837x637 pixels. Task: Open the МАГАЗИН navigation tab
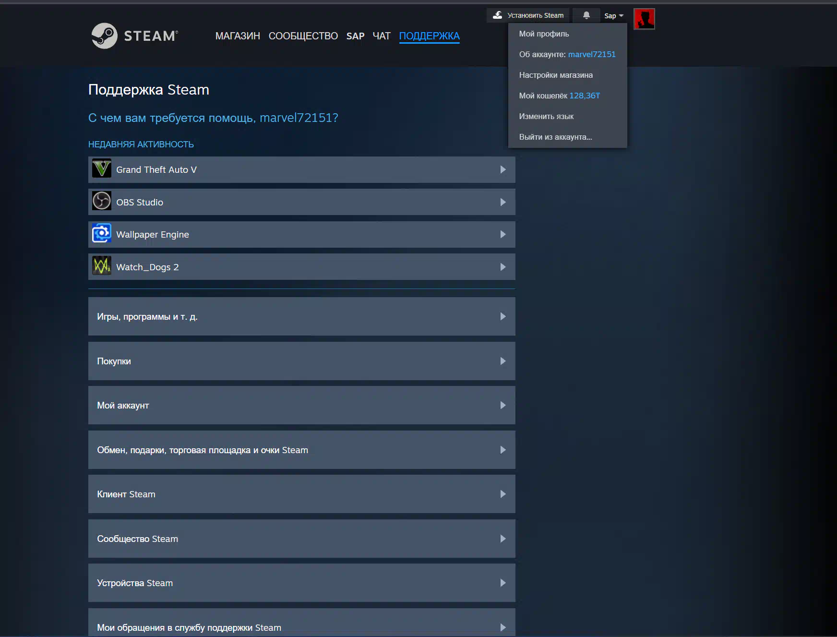(238, 36)
